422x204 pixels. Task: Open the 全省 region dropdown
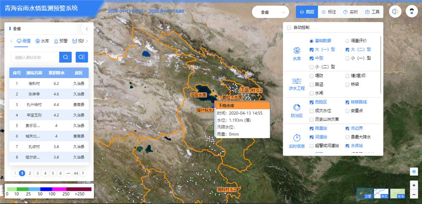271,12
